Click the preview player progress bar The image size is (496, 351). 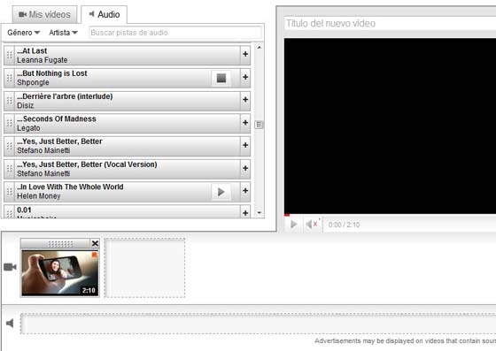pos(390,215)
